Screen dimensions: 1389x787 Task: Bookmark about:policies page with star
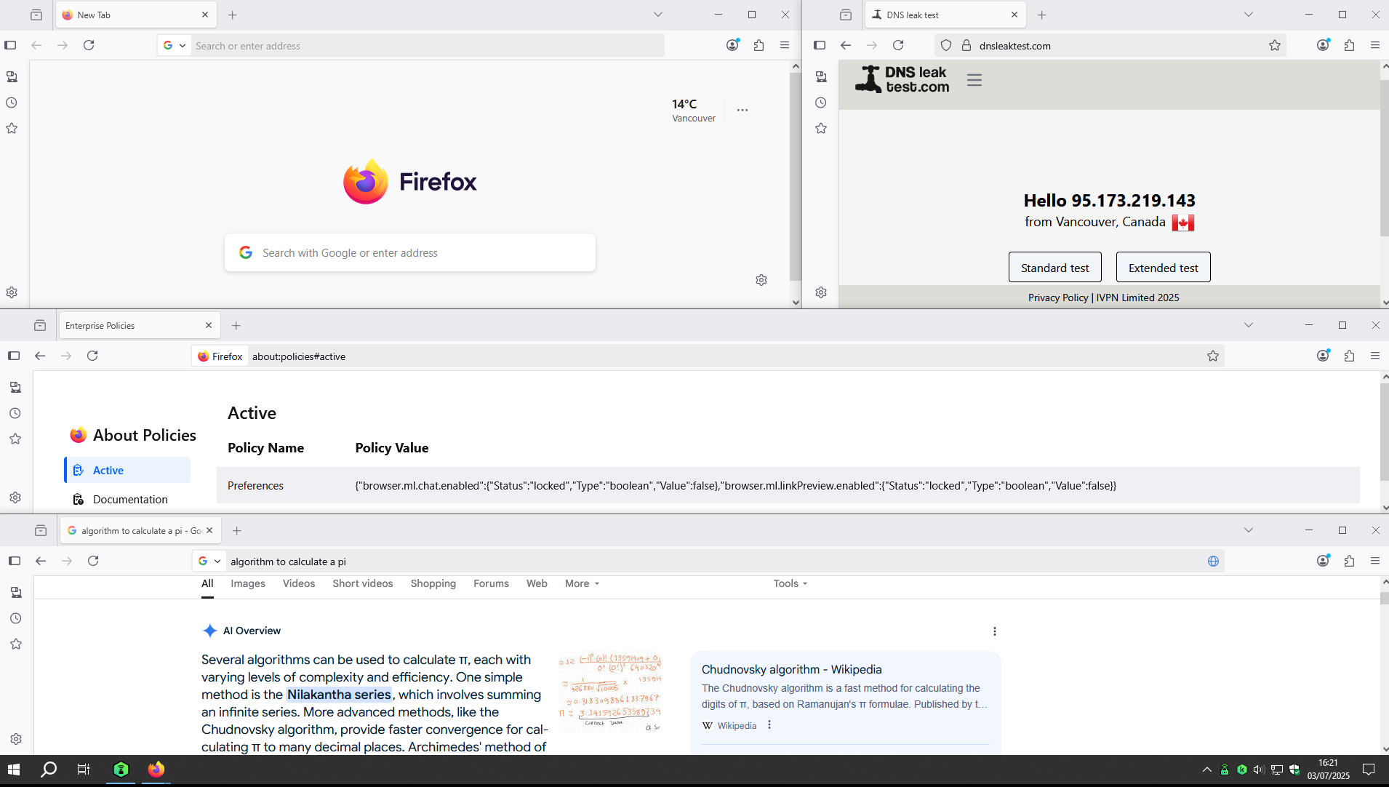pyautogui.click(x=1213, y=356)
